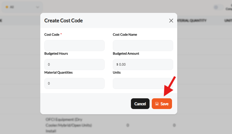Focus the Material Quantities input

[75, 83]
